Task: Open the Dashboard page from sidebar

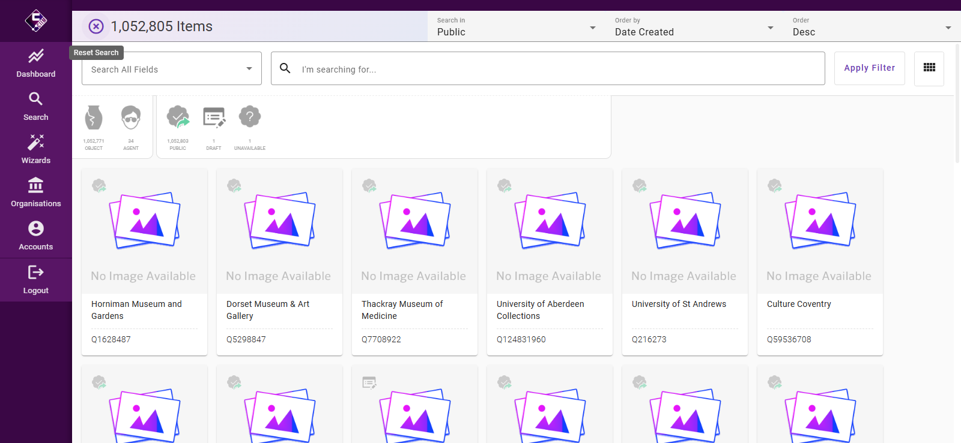Action: 36,64
